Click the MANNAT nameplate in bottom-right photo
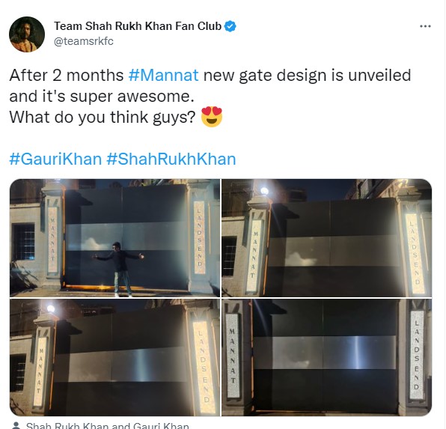The height and width of the screenshot is (429, 446). tap(233, 356)
